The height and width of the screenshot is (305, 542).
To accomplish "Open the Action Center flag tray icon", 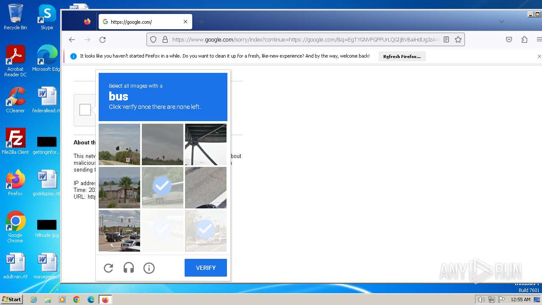I will 502,299.
